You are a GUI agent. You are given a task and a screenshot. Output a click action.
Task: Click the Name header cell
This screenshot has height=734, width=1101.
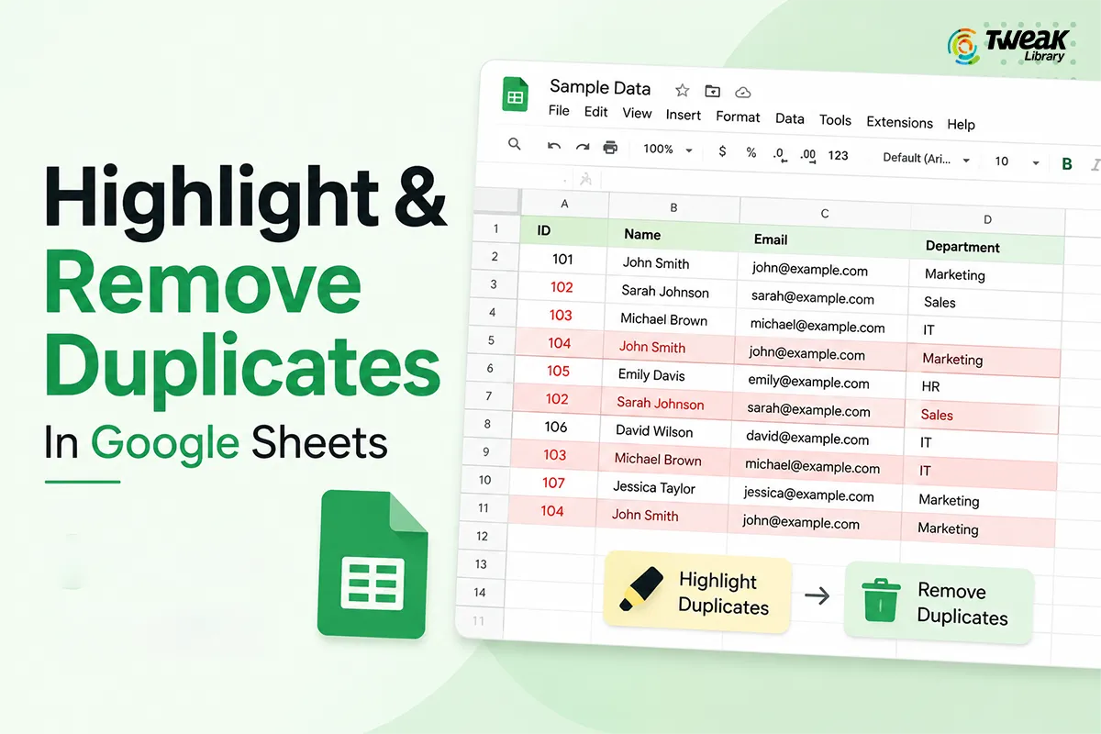[673, 235]
